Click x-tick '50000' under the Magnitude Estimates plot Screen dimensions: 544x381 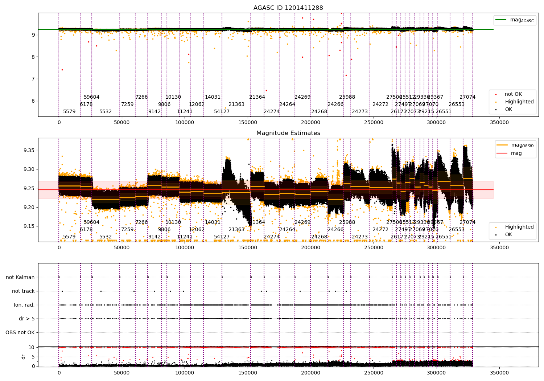click(122, 248)
